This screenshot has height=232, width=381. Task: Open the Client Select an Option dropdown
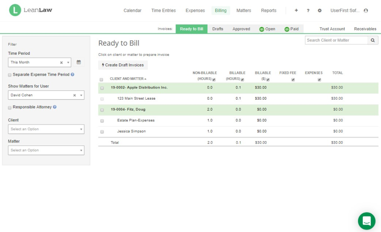click(46, 129)
